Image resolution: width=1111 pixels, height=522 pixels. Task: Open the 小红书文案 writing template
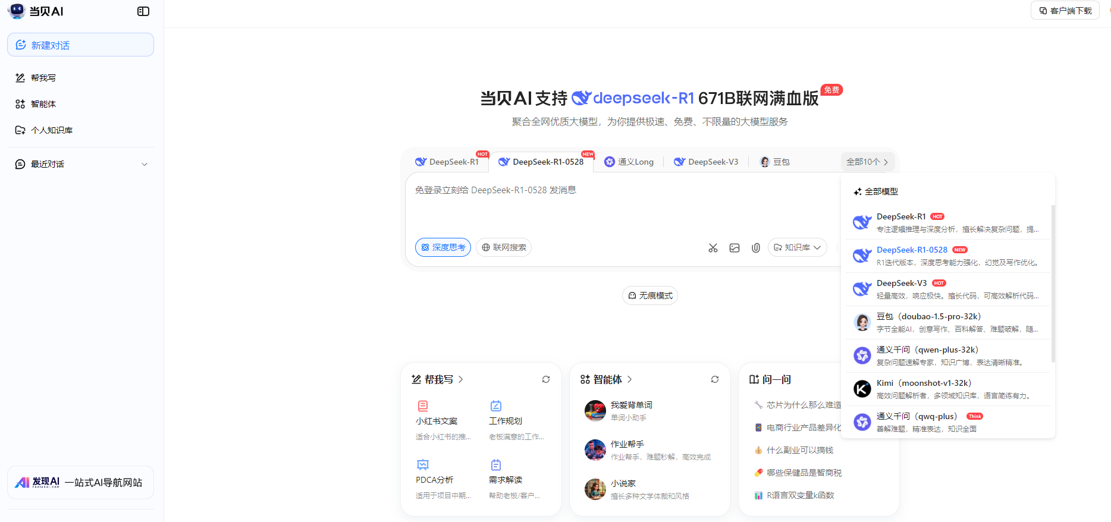[443, 420]
